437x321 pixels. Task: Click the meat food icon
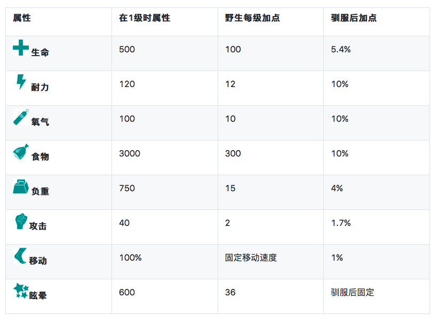[21, 152]
